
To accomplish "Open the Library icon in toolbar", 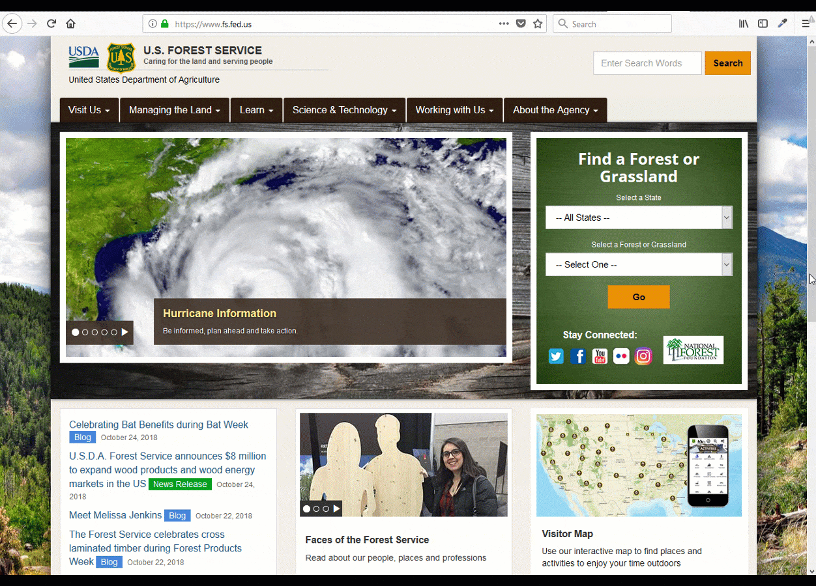I will pos(744,24).
